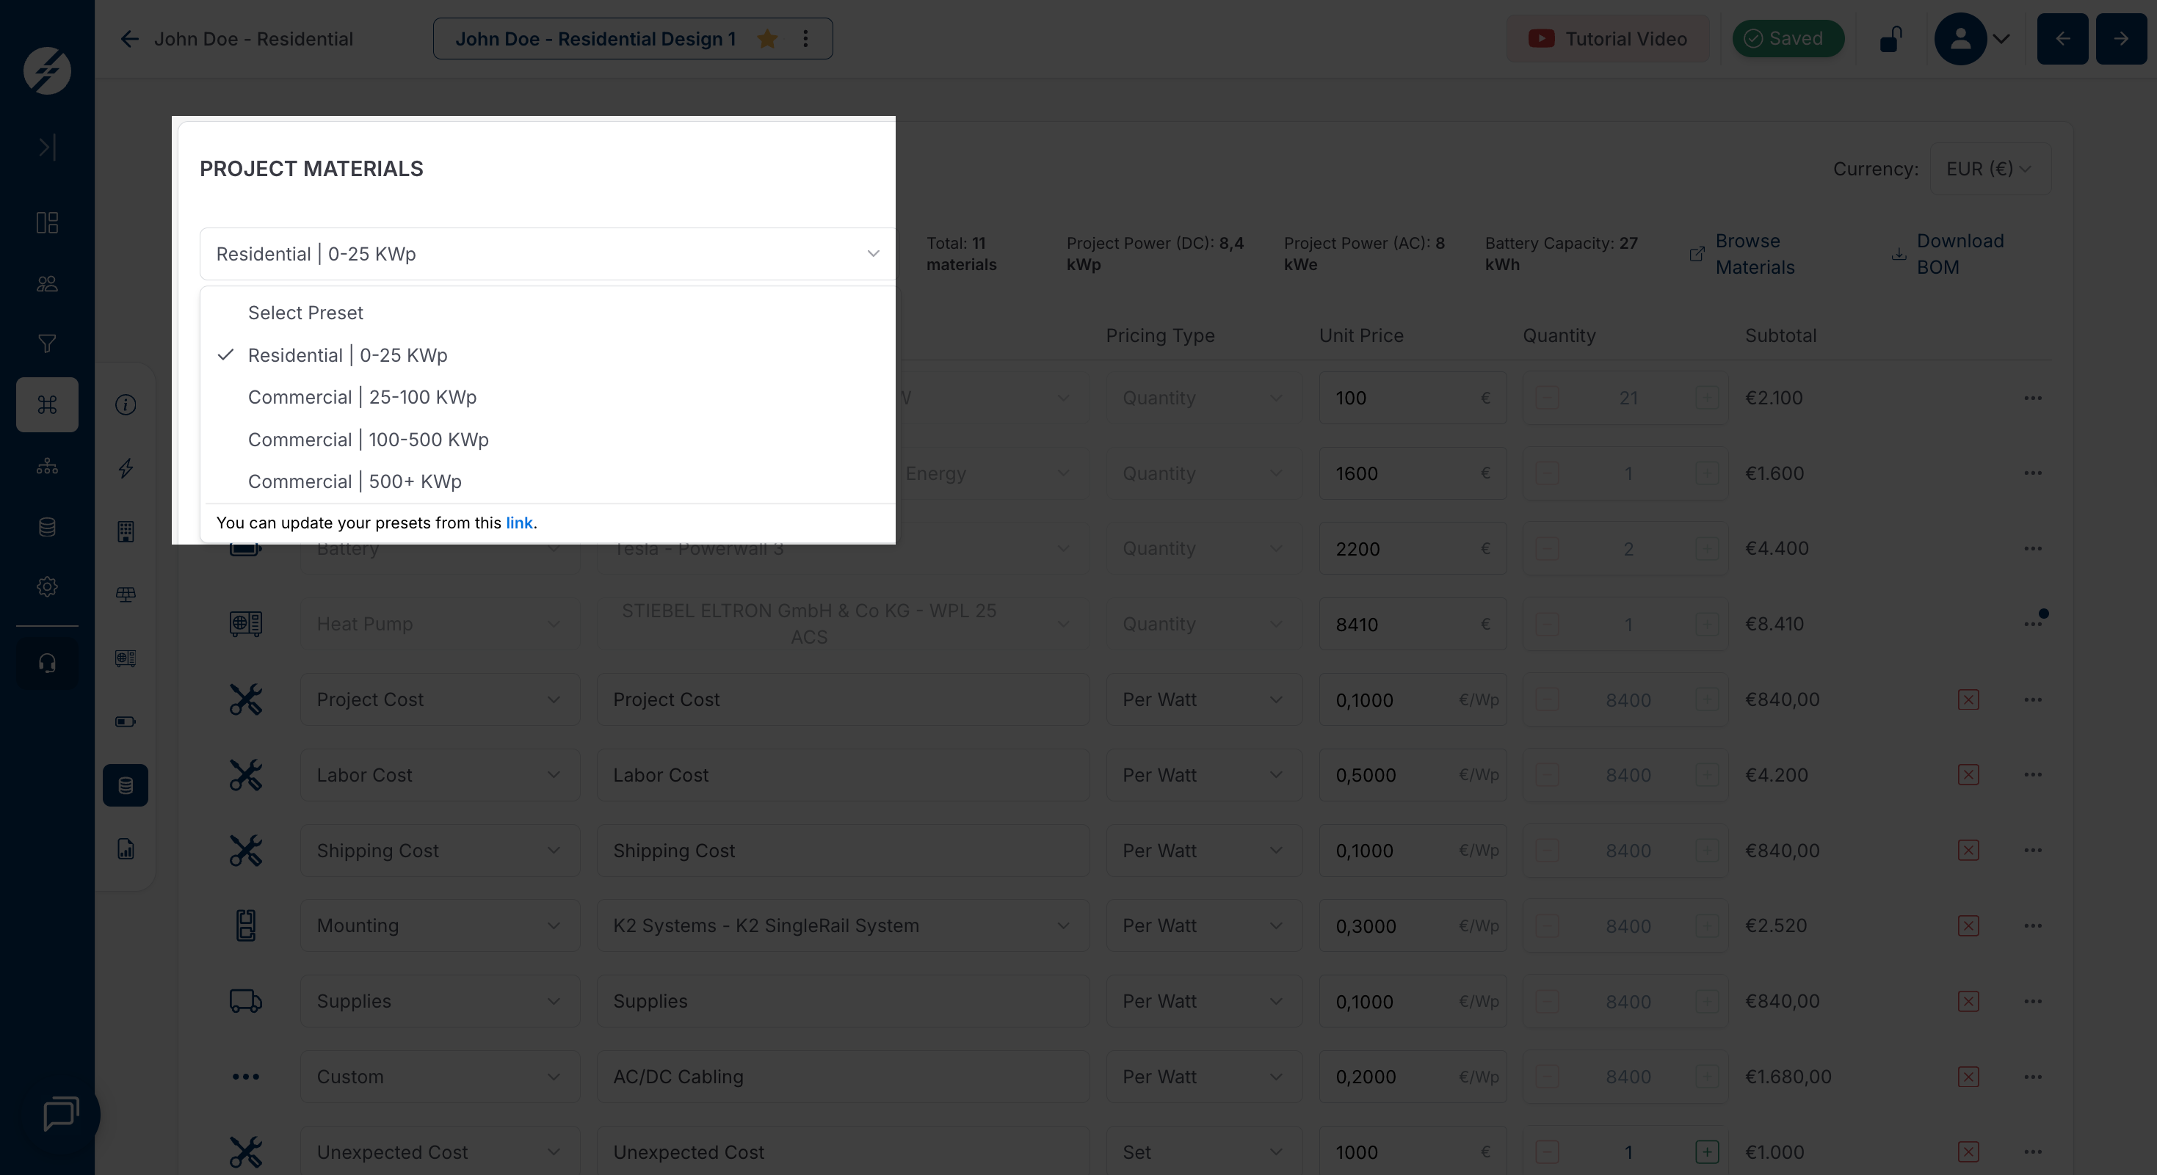Click the red delete icon on the Labor Cost row
The image size is (2157, 1175).
click(1968, 775)
